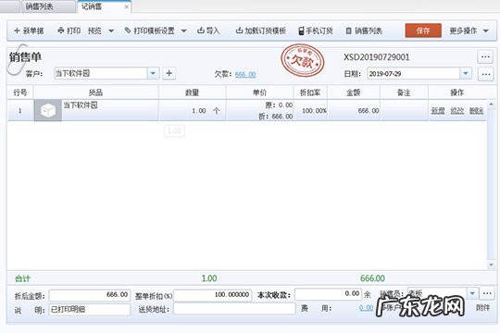Click the row amount 666.00 cell
Screen dimensions: 500x333
pos(354,111)
